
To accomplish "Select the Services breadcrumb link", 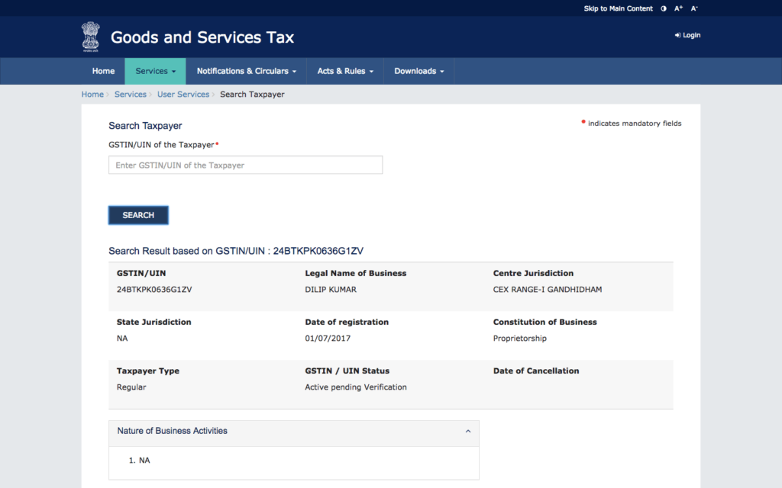I will coord(130,95).
